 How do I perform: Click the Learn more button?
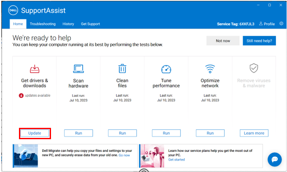[254, 133]
